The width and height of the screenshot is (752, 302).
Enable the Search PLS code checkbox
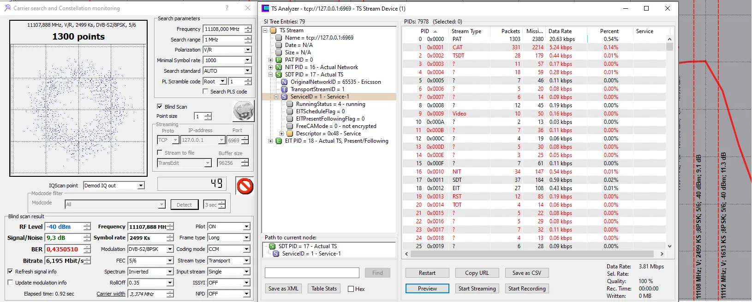206,92
